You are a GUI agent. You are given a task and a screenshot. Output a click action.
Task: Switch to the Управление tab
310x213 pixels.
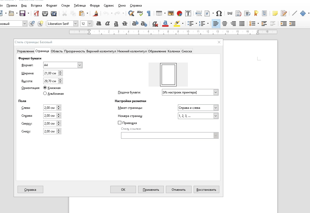(25, 51)
